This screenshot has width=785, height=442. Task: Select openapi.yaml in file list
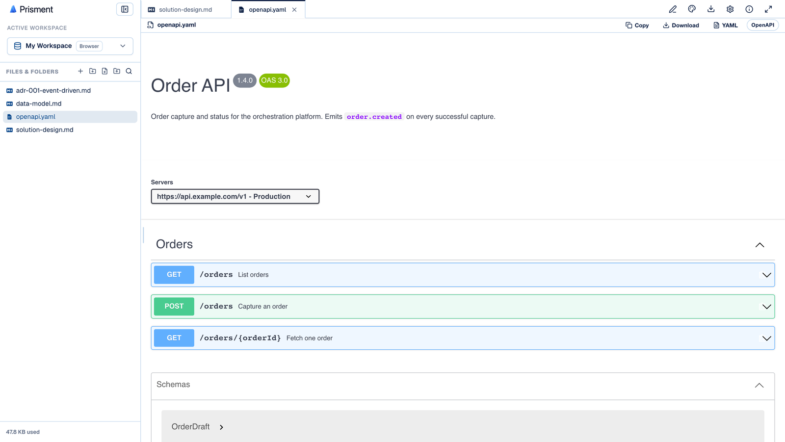(x=70, y=117)
